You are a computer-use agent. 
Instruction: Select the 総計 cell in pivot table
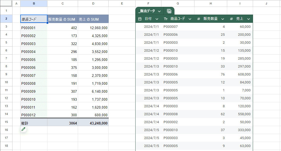tap(34, 122)
